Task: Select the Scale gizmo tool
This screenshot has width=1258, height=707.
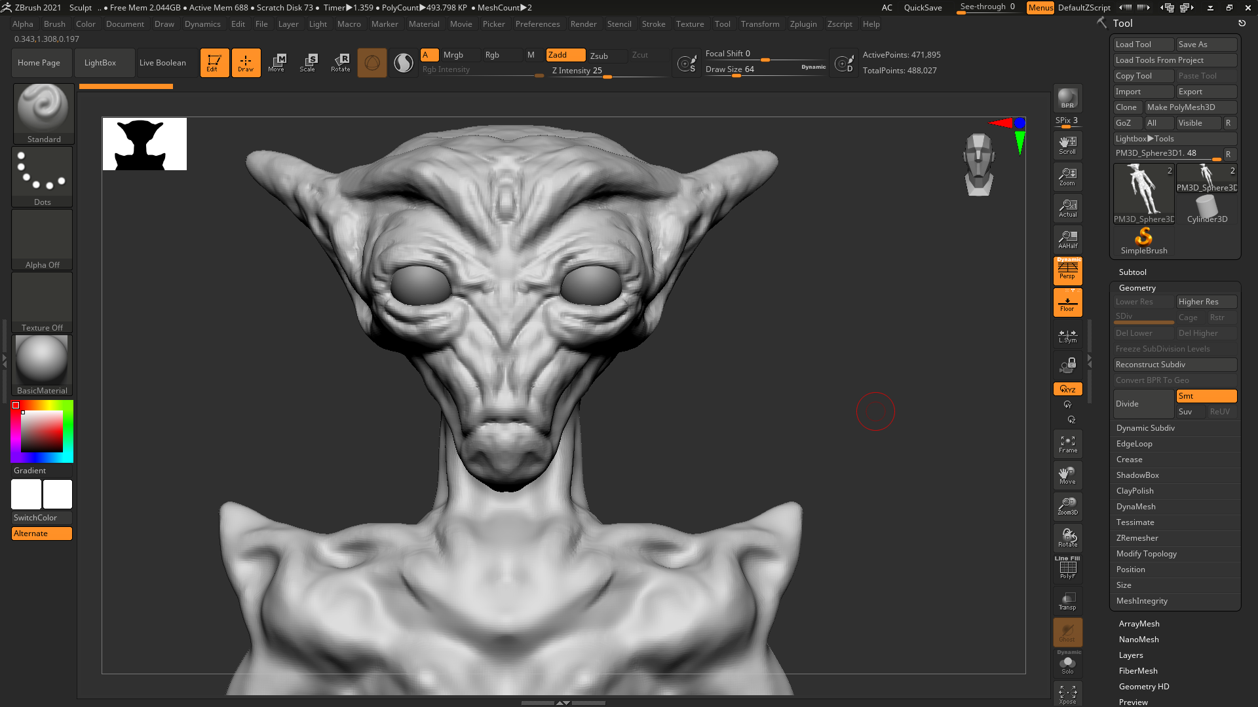Action: (308, 63)
